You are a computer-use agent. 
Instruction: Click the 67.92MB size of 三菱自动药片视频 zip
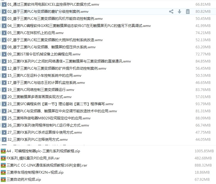pos(202,180)
